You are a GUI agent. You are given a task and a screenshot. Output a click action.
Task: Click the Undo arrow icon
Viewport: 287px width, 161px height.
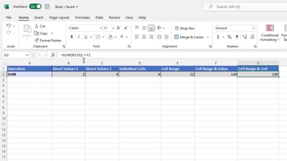point(9,26)
